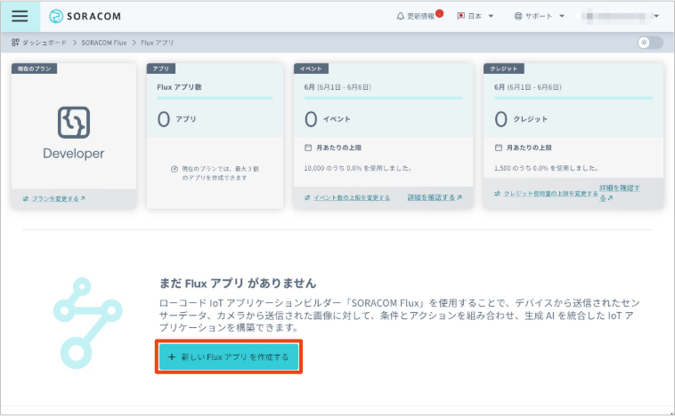
Task: Click the dashboard grid icon in breadcrumb
Action: pos(15,42)
